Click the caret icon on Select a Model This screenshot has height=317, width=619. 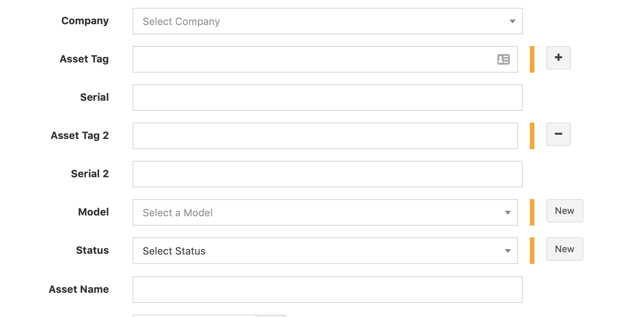point(508,212)
